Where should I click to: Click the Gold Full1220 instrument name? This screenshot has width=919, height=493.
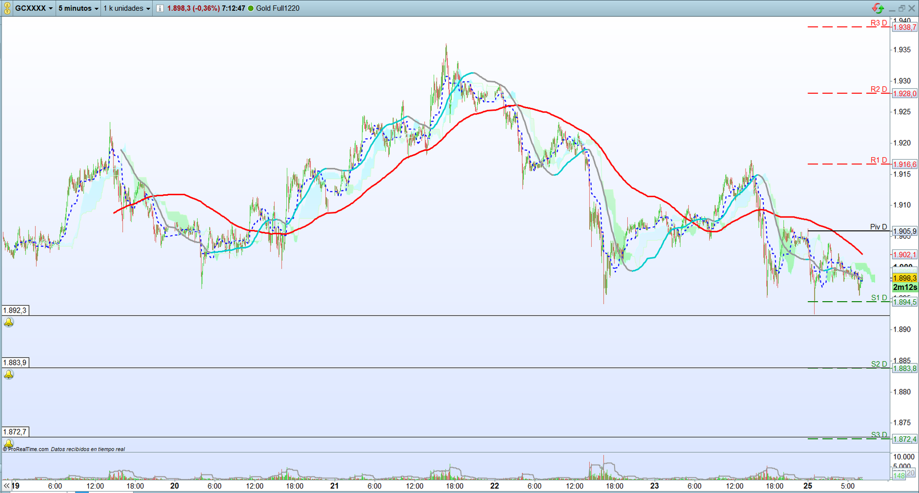(278, 8)
